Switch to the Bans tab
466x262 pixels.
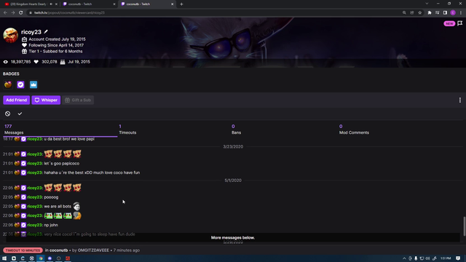click(236, 130)
